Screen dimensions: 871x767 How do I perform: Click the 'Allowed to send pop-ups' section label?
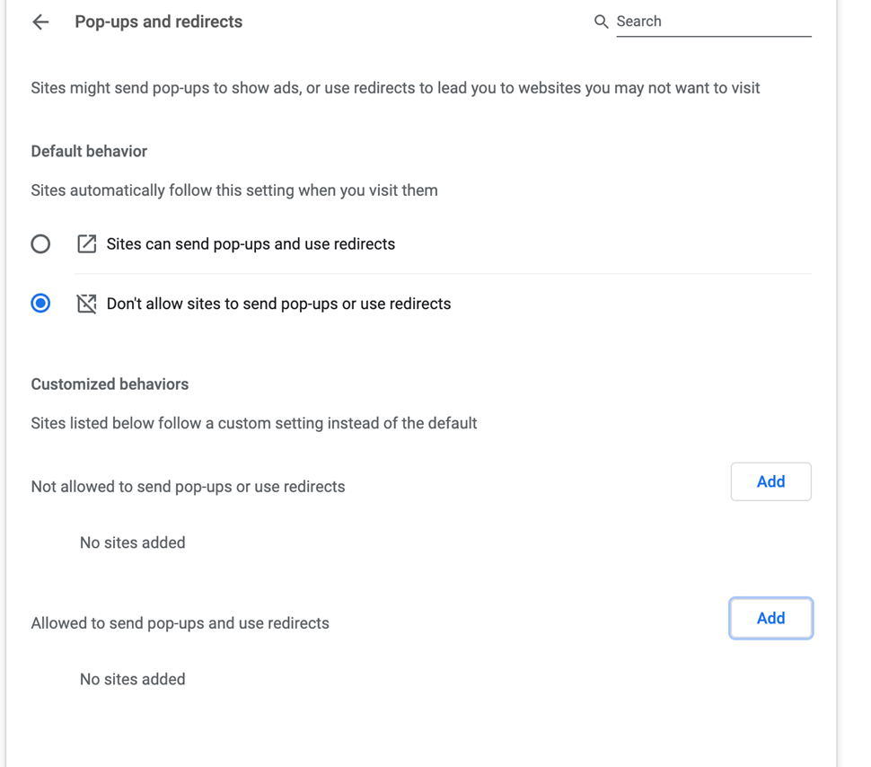coord(180,623)
